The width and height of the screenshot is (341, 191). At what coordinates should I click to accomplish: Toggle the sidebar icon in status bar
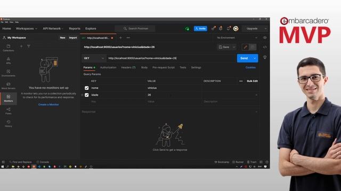click(x=3, y=162)
